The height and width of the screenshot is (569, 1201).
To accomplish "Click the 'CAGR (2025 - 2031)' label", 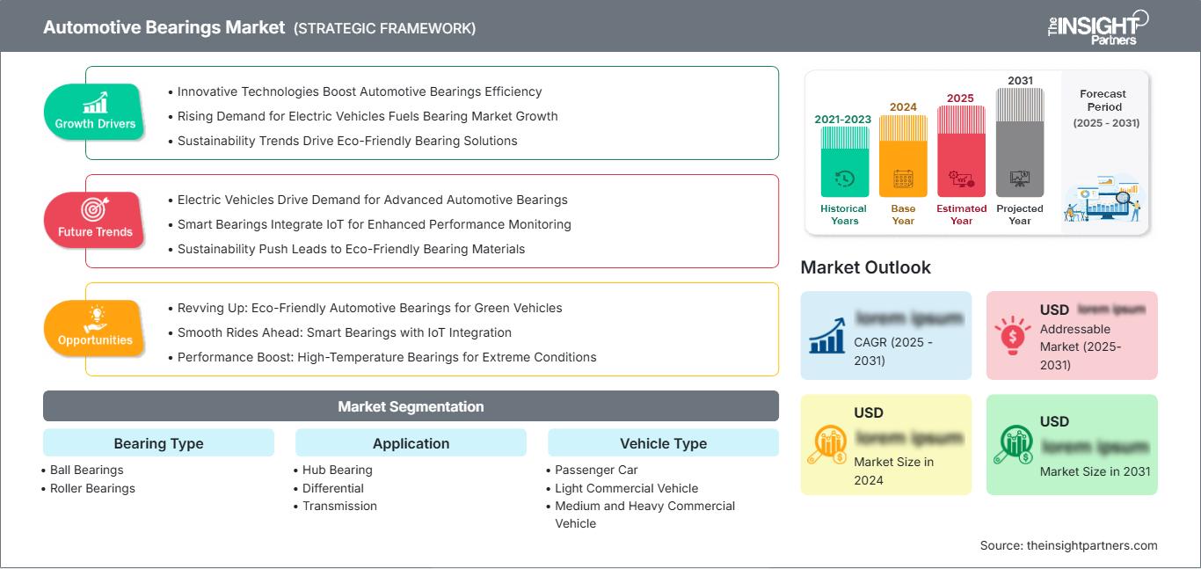I will coord(893,350).
